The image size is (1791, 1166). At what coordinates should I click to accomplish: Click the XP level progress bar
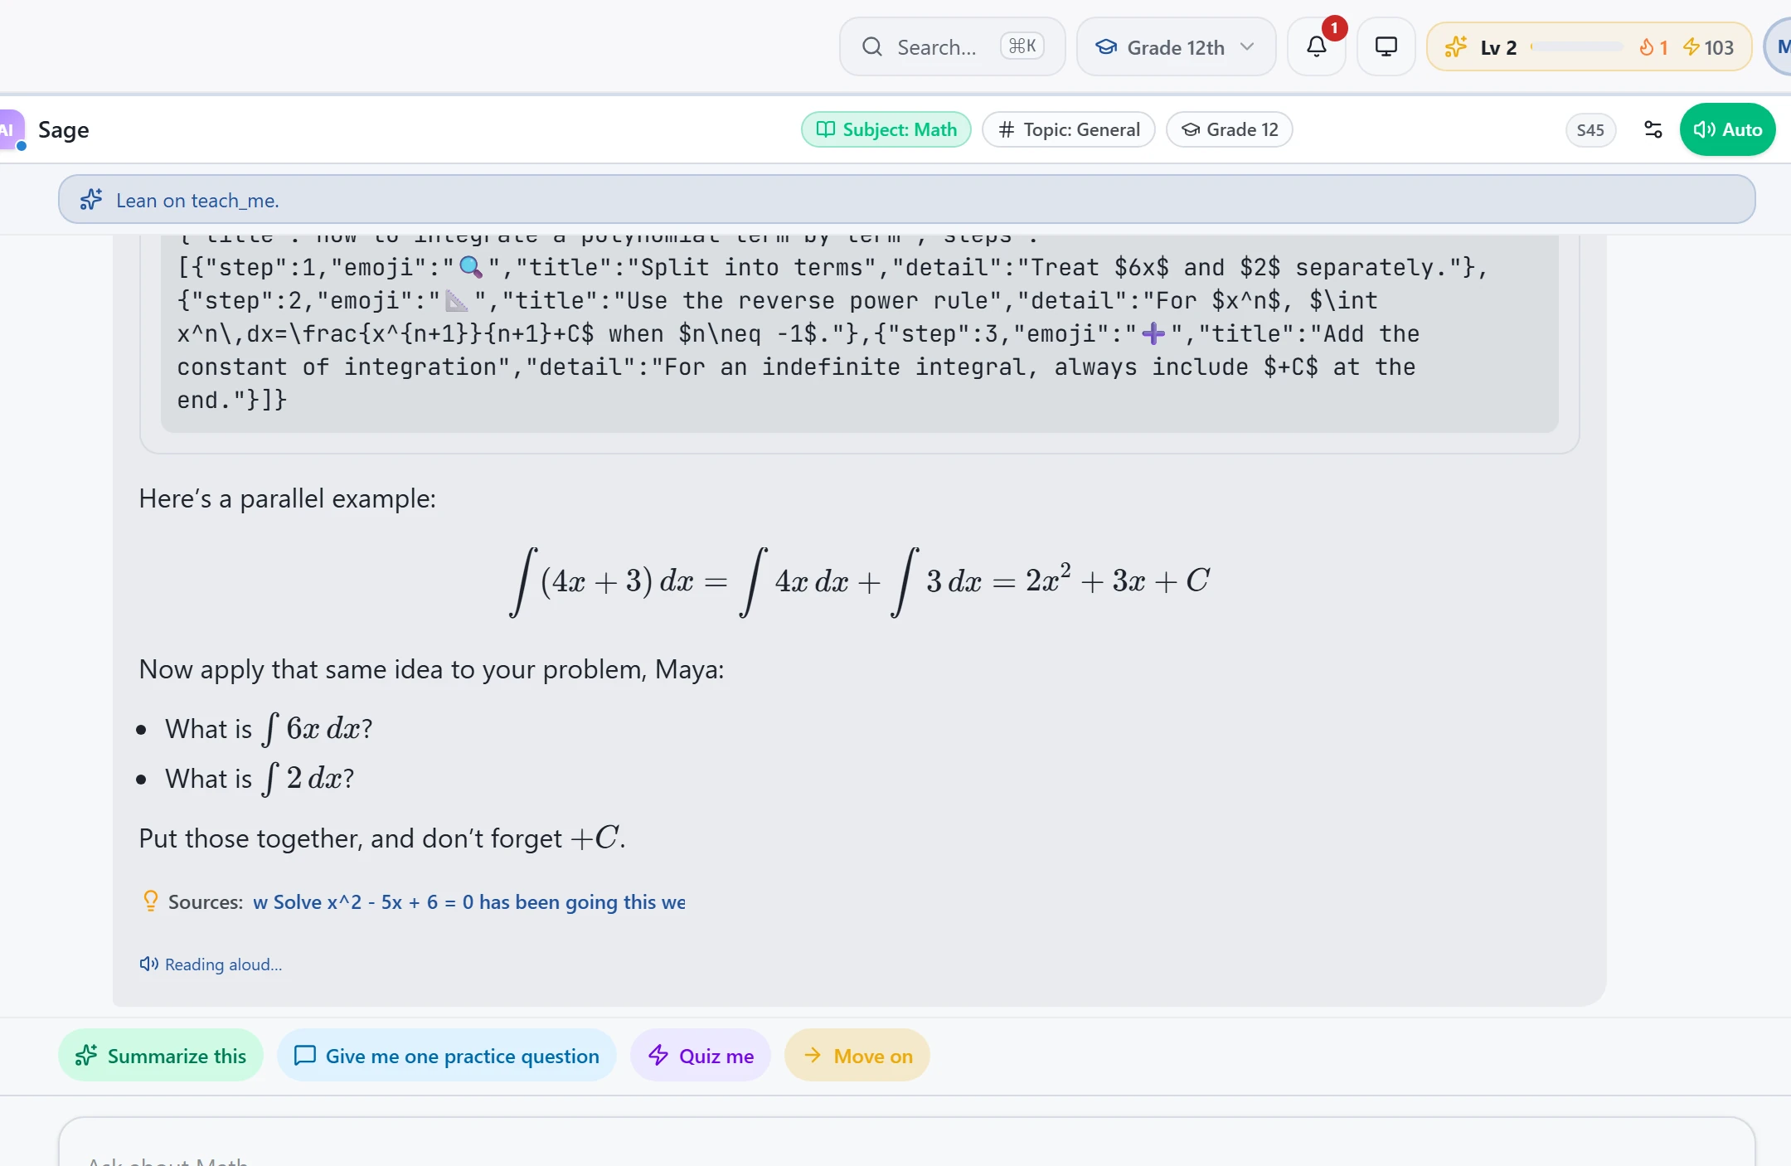click(1577, 47)
